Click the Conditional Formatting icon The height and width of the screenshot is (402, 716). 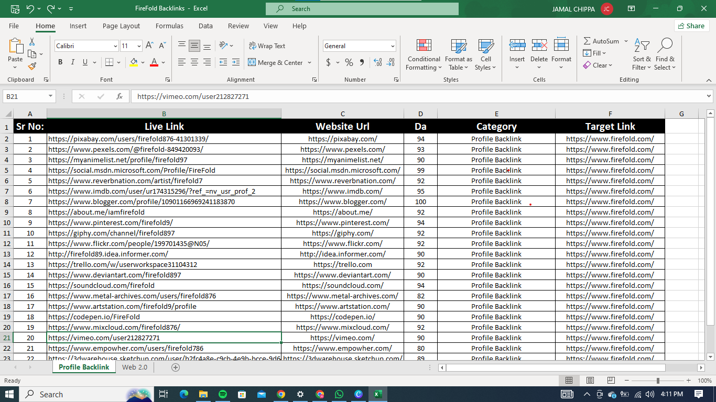coord(424,46)
